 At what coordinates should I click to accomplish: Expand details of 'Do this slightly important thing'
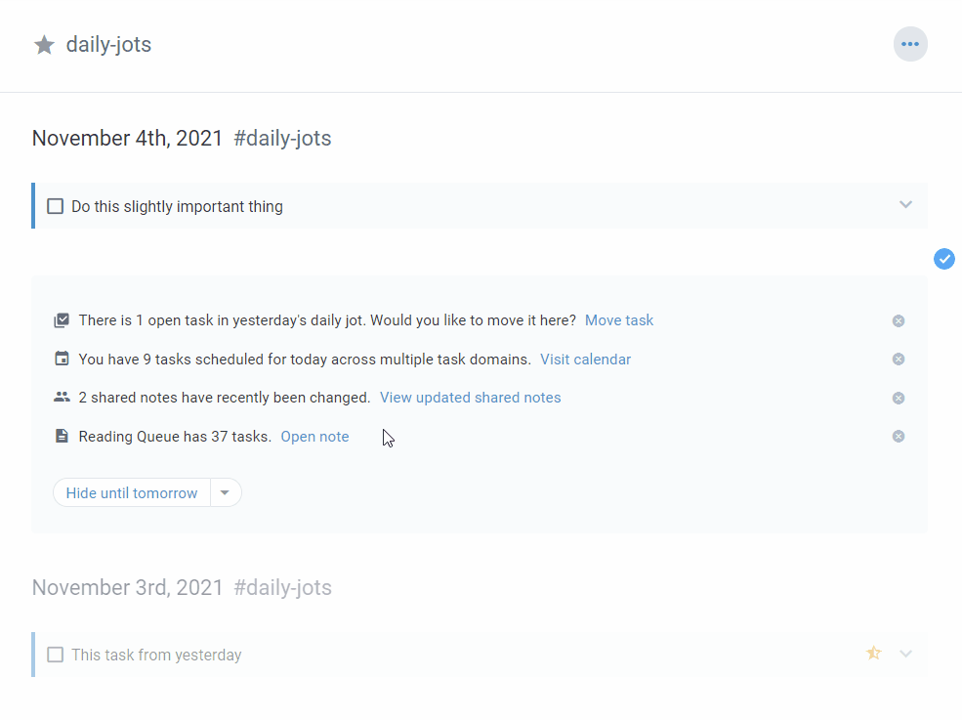905,204
